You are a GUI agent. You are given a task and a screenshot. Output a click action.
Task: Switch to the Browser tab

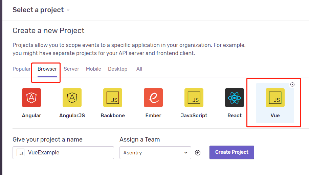click(x=47, y=69)
